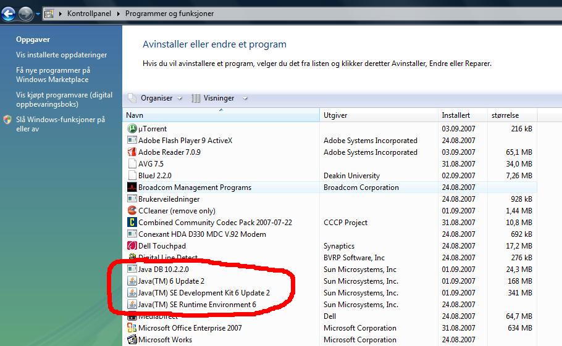Open Vis kjøpt programvare link
The image size is (562, 346).
click(x=64, y=99)
